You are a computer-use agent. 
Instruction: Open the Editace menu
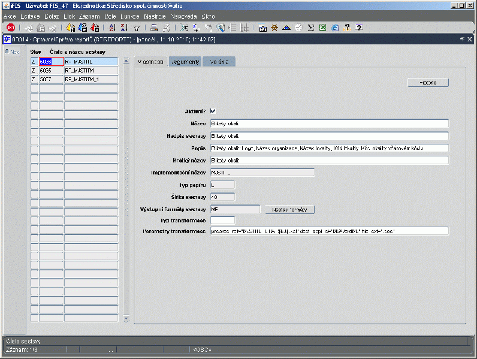(x=30, y=16)
